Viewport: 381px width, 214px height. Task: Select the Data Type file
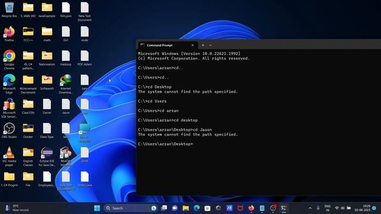pos(47,131)
